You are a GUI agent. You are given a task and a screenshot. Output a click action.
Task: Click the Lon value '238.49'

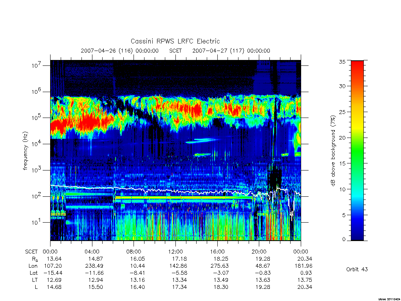point(94,266)
